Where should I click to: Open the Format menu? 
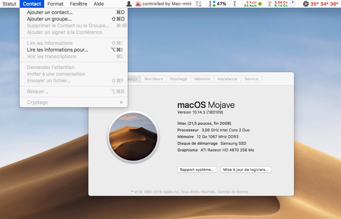pyautogui.click(x=55, y=4)
